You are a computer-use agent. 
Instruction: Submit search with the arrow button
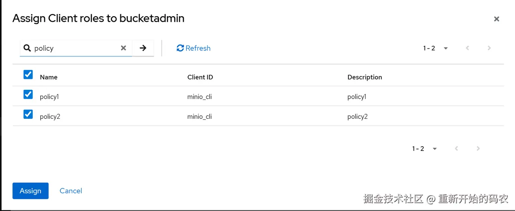point(143,48)
